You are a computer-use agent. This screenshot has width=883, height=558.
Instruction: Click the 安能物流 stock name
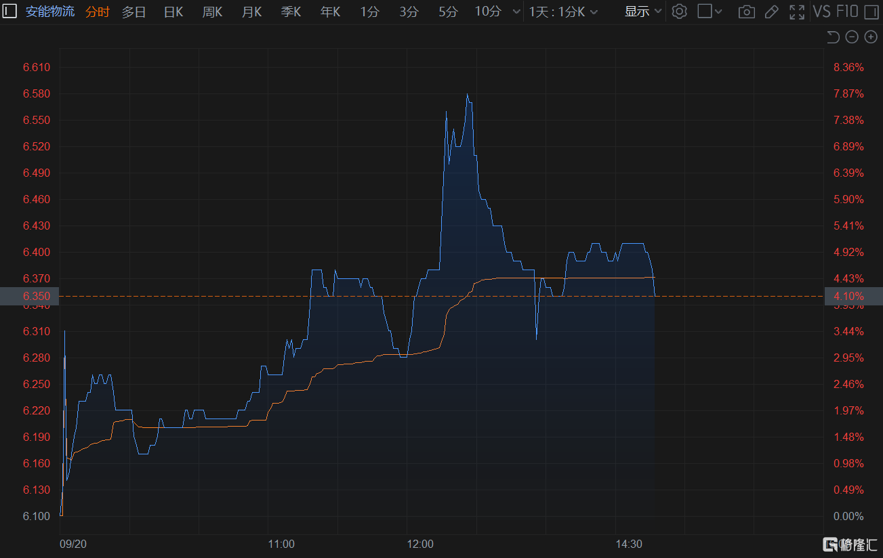click(x=49, y=12)
